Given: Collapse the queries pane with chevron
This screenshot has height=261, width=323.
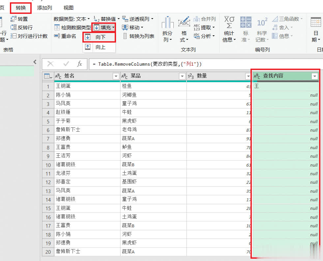Looking at the screenshot, I should tap(35, 62).
